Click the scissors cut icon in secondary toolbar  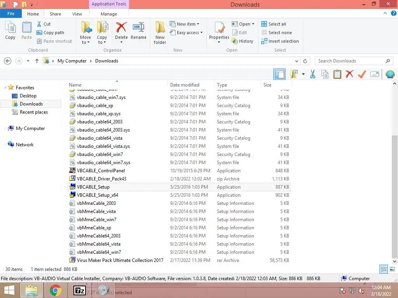click(x=312, y=74)
